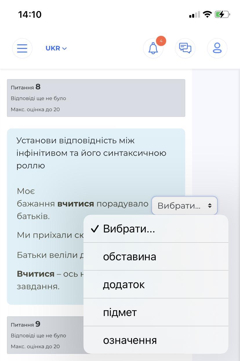Tap the cellular signal bars
240x361 pixels.
tap(194, 15)
